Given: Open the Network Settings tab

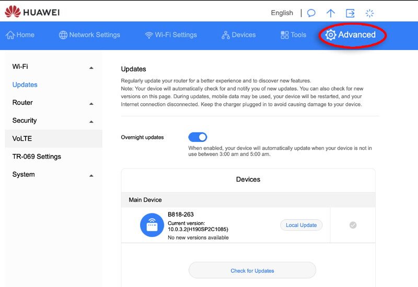Looking at the screenshot, I should pyautogui.click(x=89, y=35).
